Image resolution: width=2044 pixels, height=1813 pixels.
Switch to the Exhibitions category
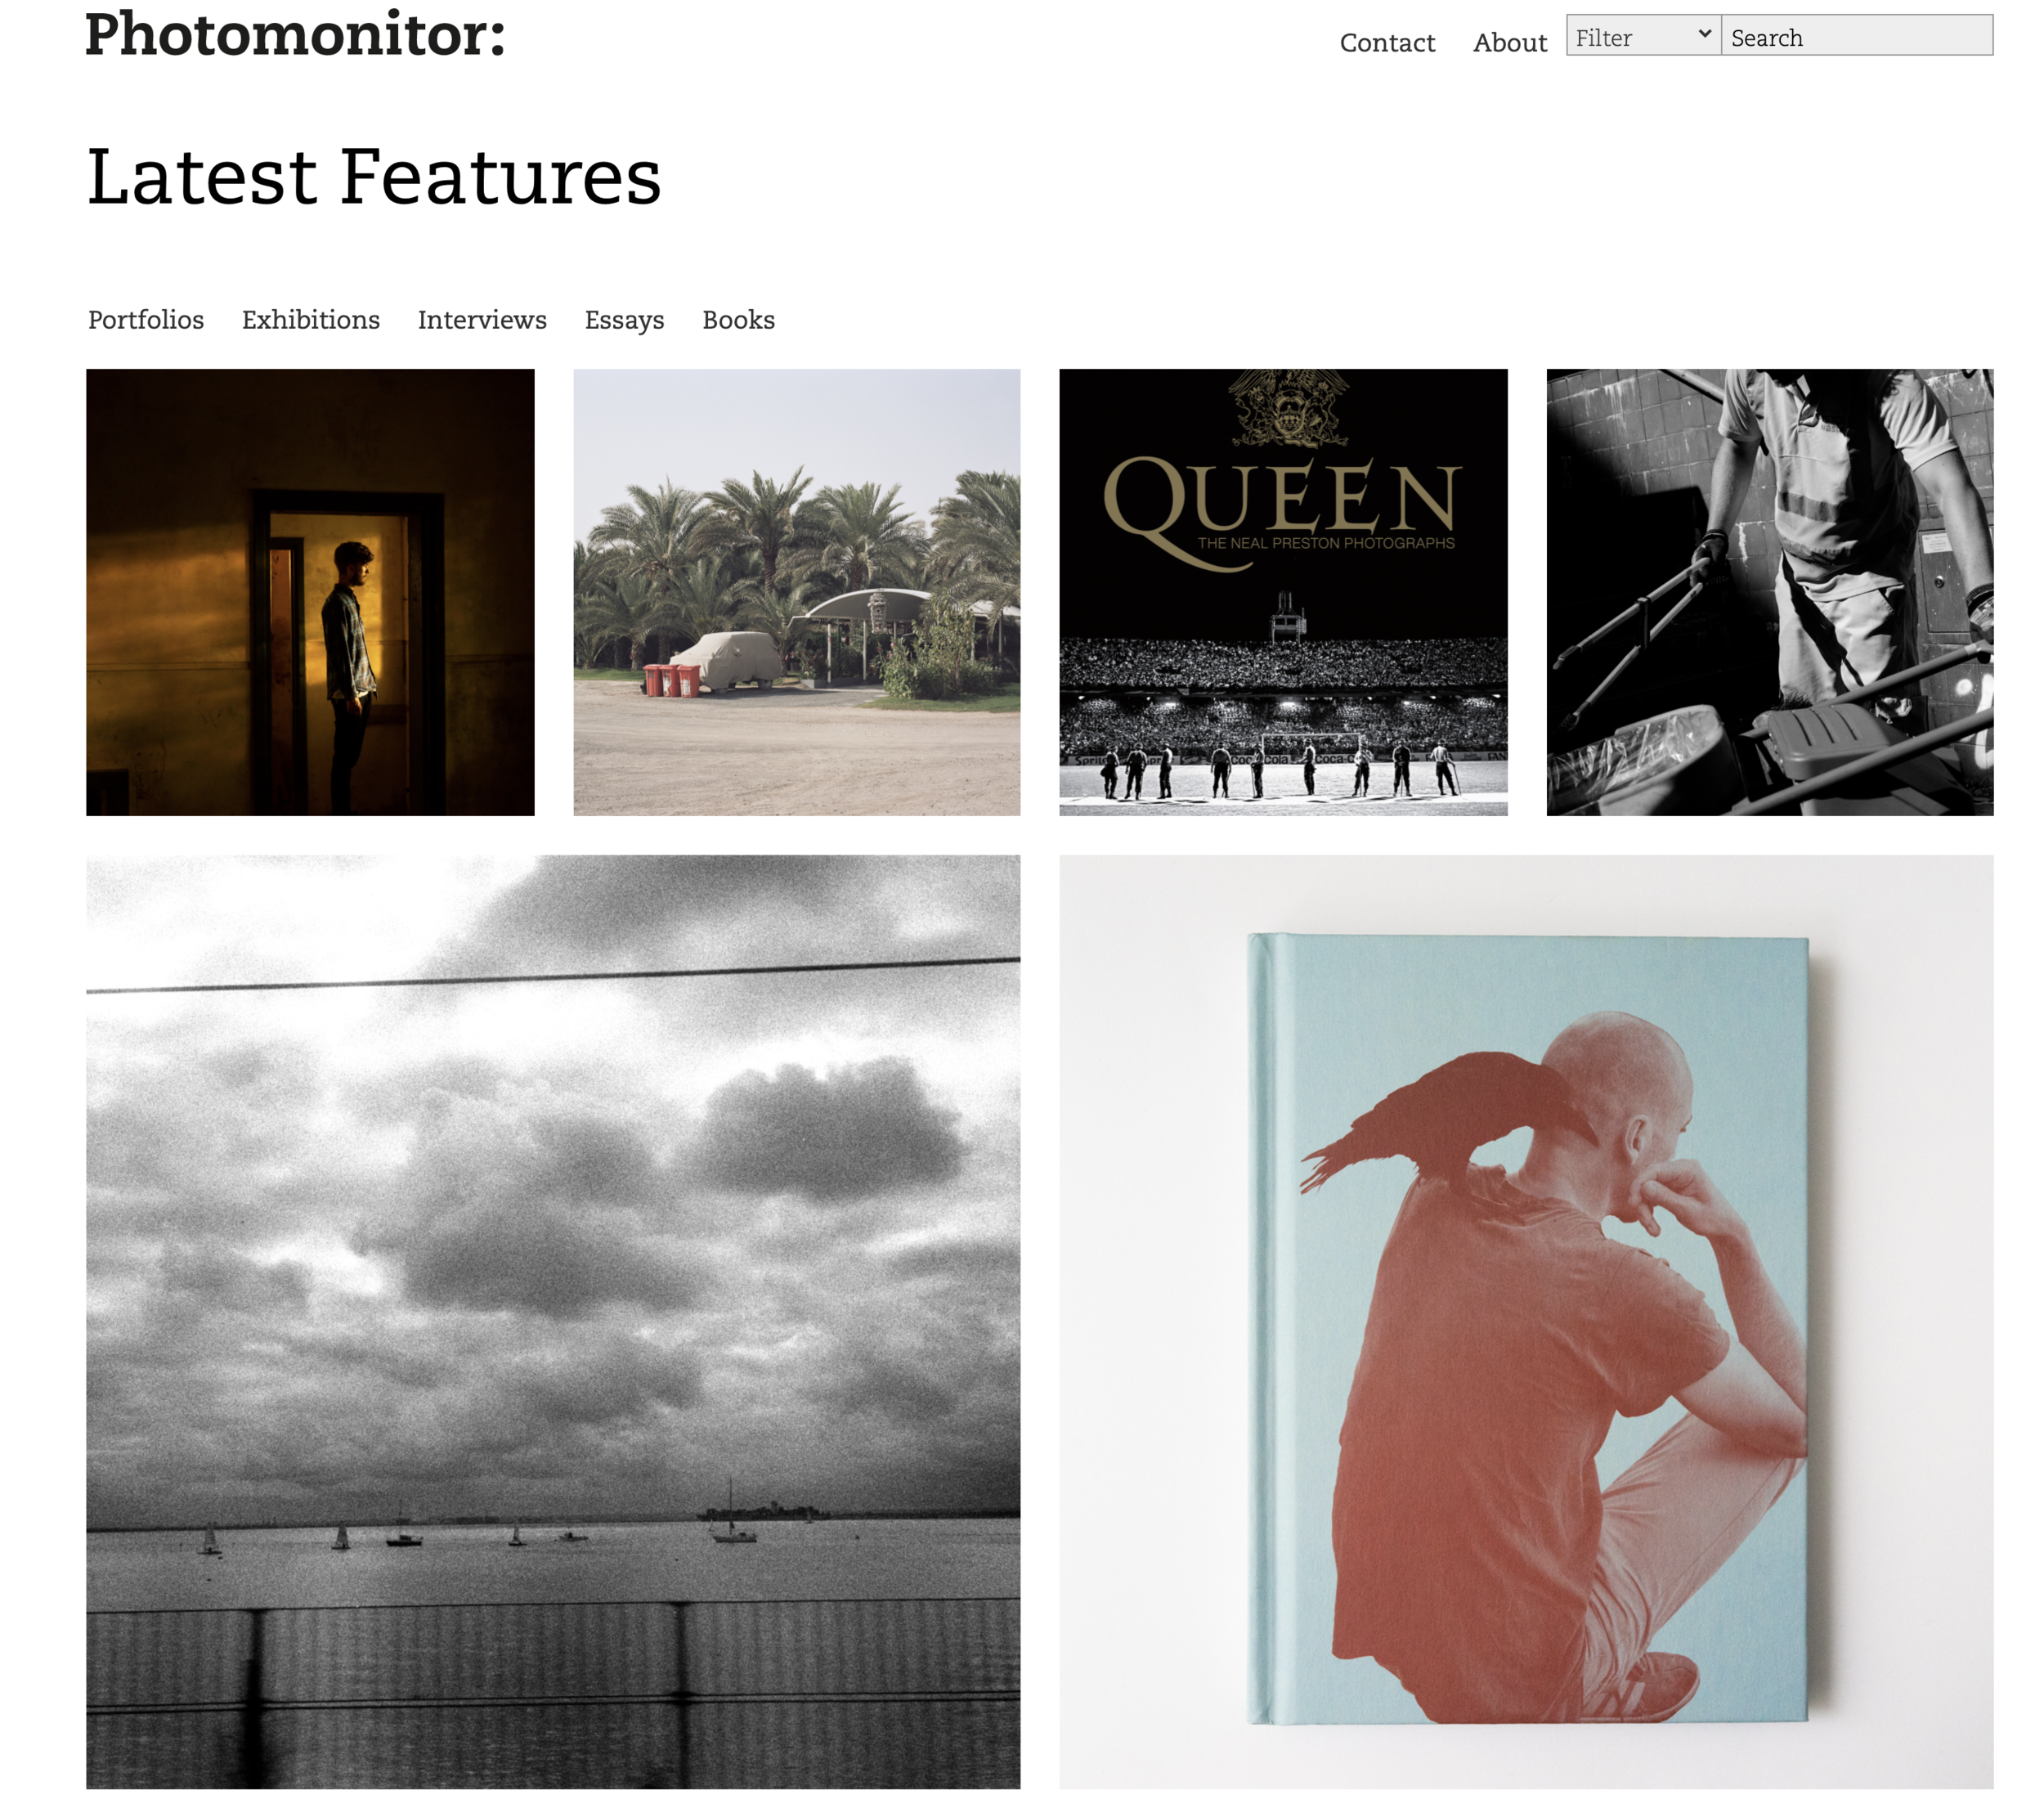coord(311,320)
